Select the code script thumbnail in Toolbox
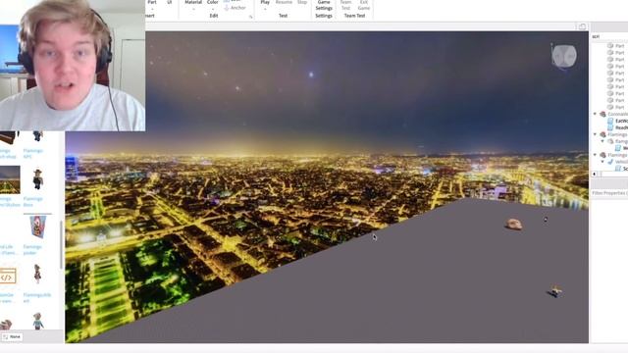628x353 pixels. point(8,277)
